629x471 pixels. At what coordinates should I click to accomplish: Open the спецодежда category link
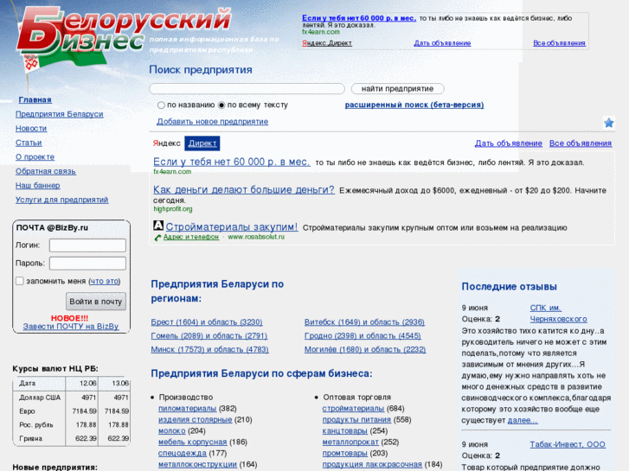pyautogui.click(x=182, y=454)
